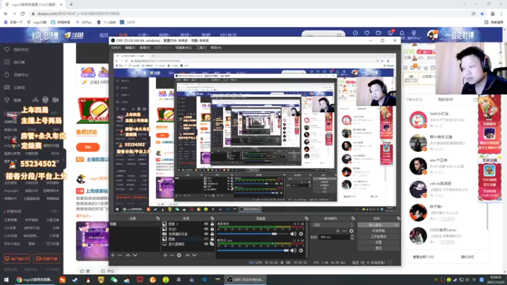Open OBS 文件(F) menu
This screenshot has height=285, width=507.
point(116,48)
